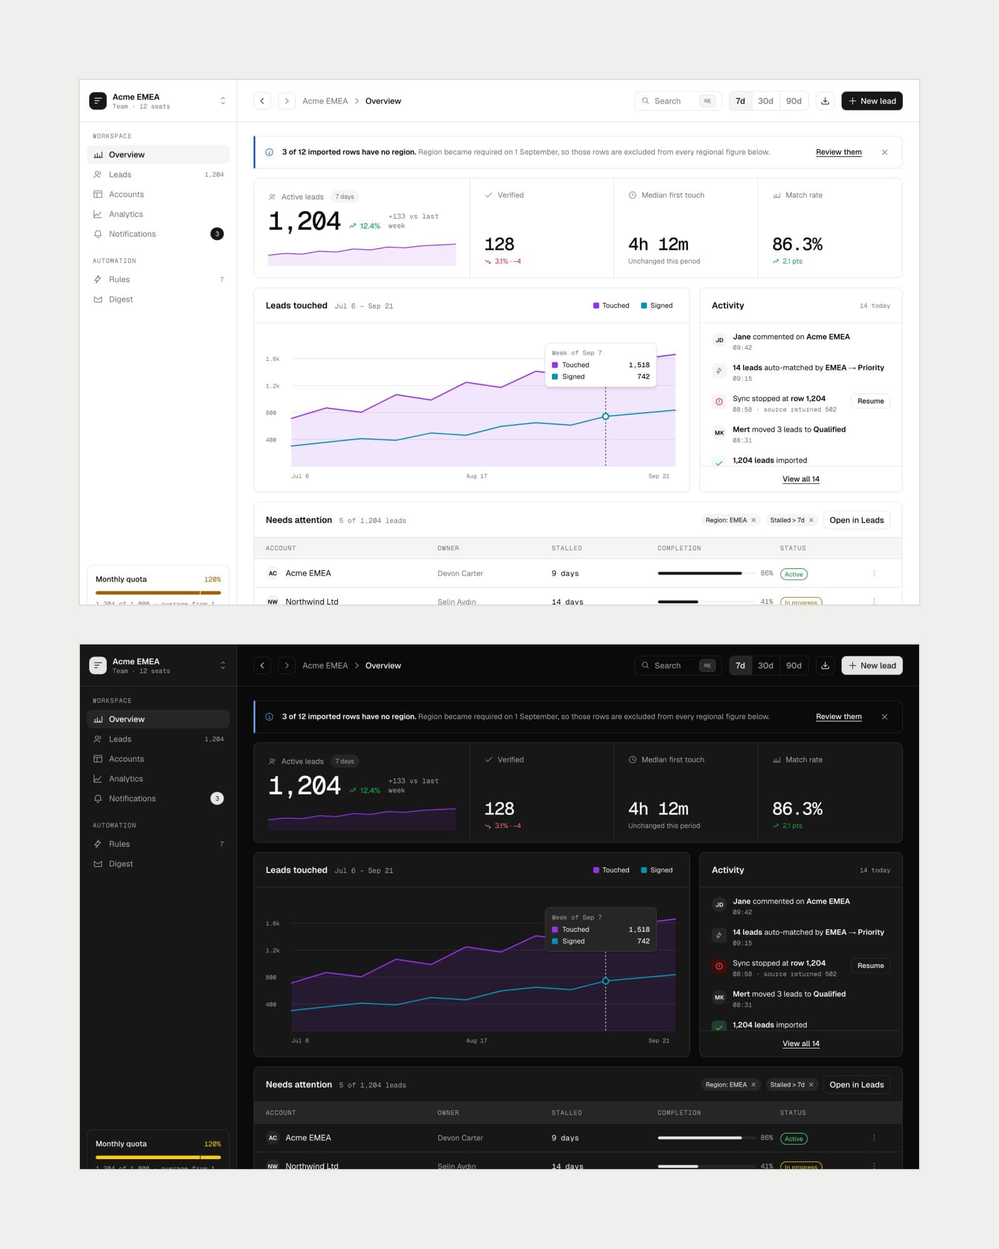This screenshot has width=999, height=1249.
Task: Click the Search field in light theme
Action: tap(678, 101)
